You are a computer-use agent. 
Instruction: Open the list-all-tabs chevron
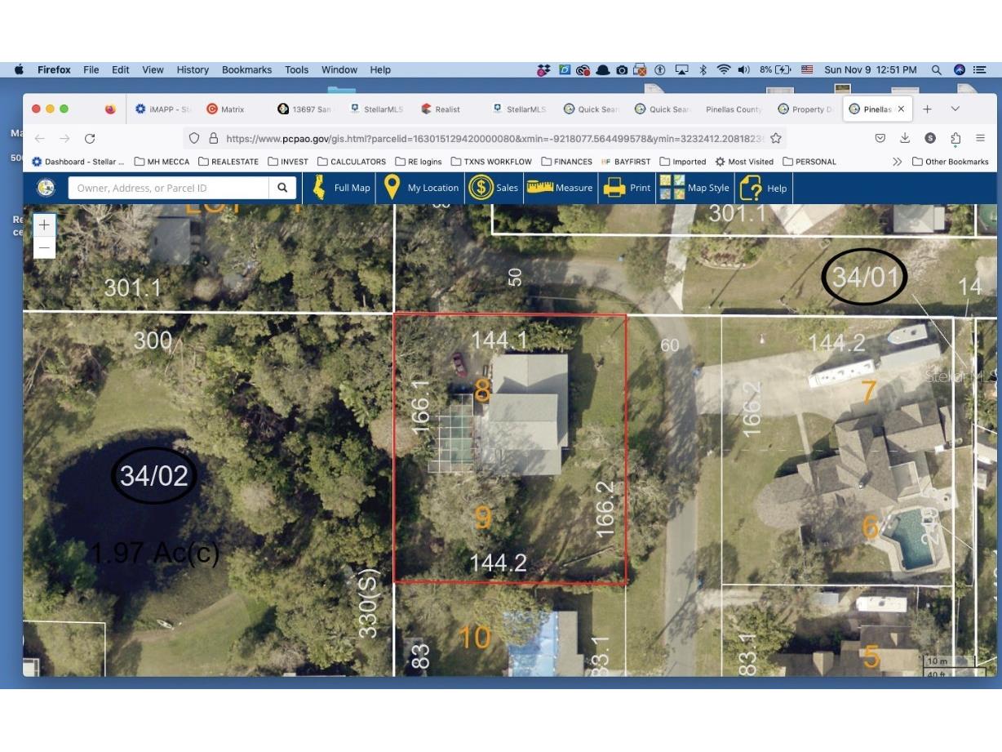coord(955,108)
